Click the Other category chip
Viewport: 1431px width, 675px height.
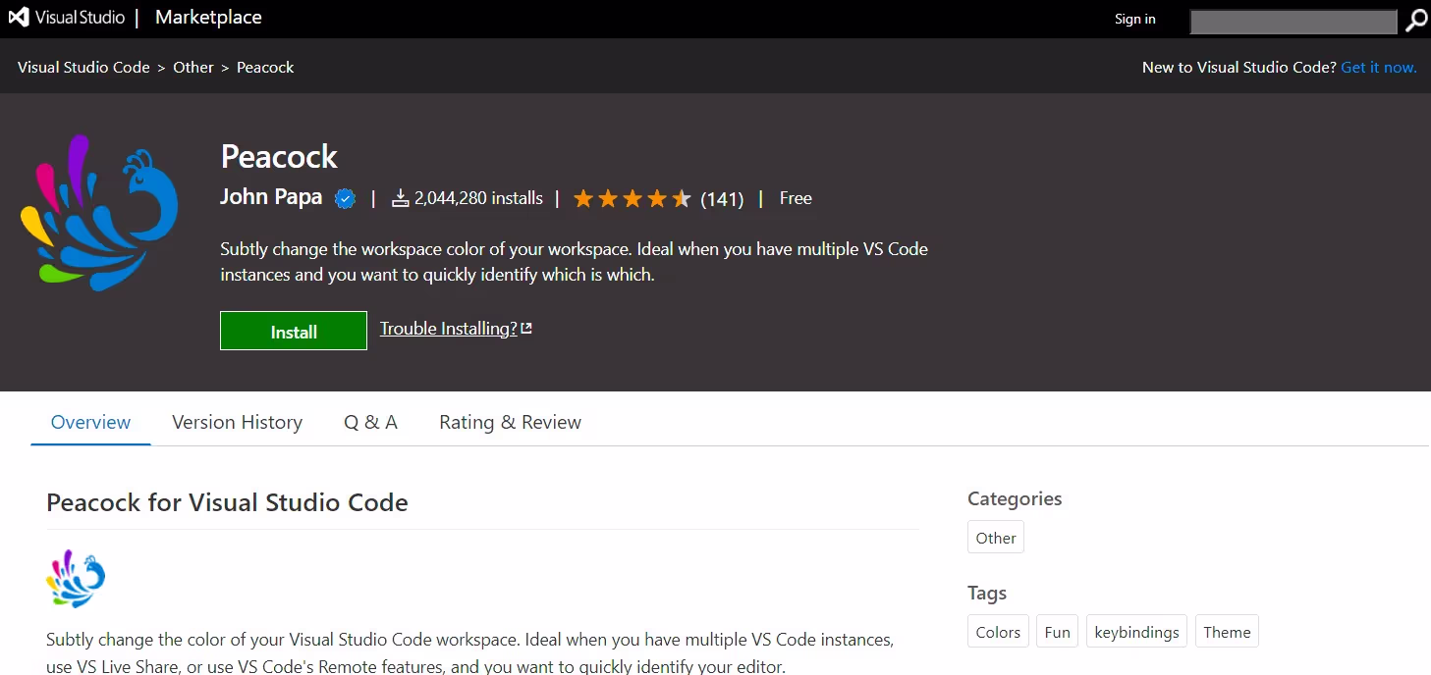(996, 538)
